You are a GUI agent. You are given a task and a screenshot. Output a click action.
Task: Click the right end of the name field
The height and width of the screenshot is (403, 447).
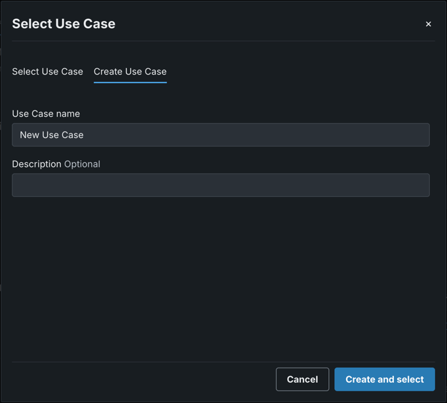[419, 135]
